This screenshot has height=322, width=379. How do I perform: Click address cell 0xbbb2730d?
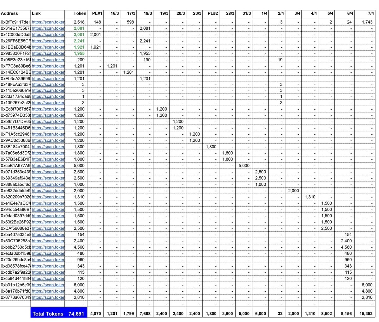(16, 247)
